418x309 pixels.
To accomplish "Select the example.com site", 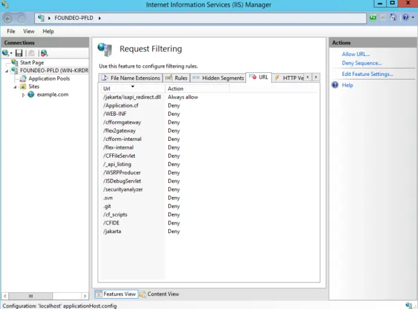I will pyautogui.click(x=52, y=95).
